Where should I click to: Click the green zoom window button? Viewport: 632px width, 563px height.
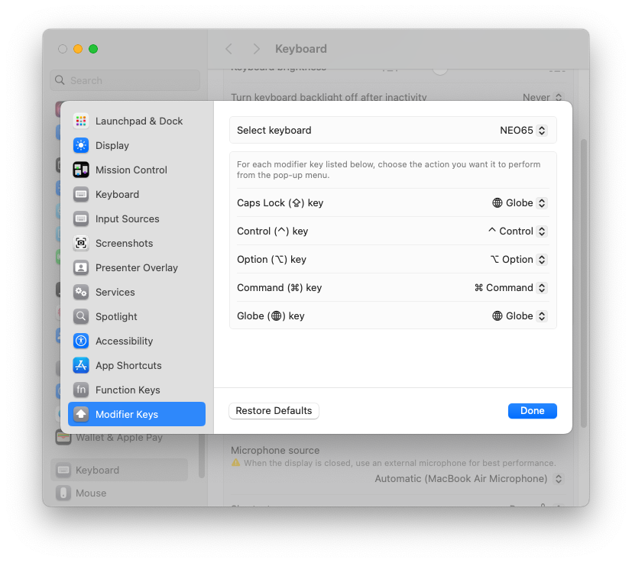point(93,49)
